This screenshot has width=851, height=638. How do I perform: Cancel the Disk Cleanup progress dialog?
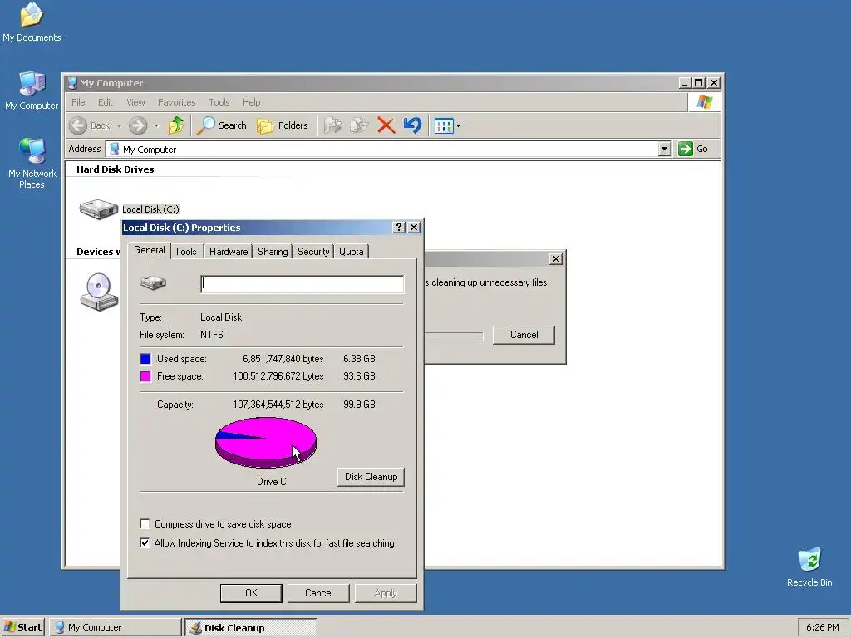524,335
